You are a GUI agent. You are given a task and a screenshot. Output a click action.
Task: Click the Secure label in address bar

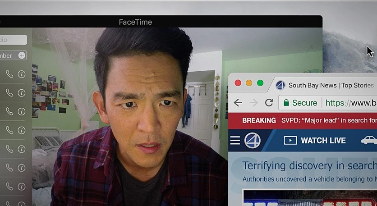click(305, 103)
